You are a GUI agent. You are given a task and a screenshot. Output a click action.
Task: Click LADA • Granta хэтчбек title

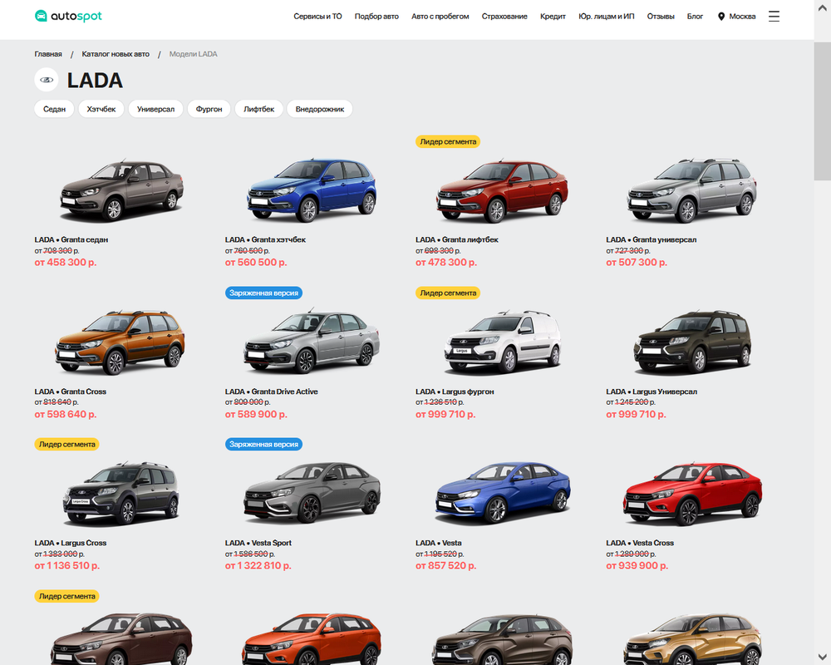265,239
